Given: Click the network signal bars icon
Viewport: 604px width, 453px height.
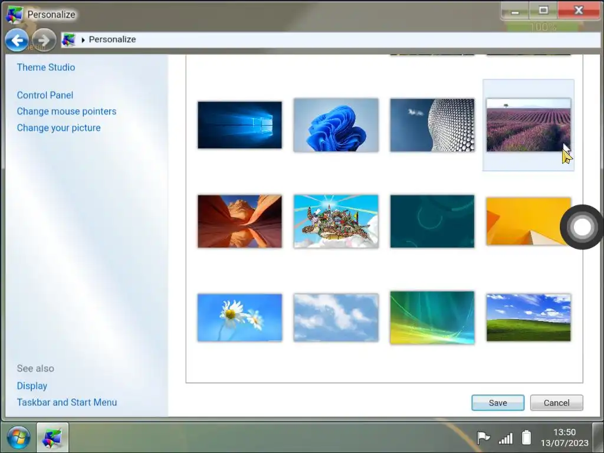Looking at the screenshot, I should (505, 438).
